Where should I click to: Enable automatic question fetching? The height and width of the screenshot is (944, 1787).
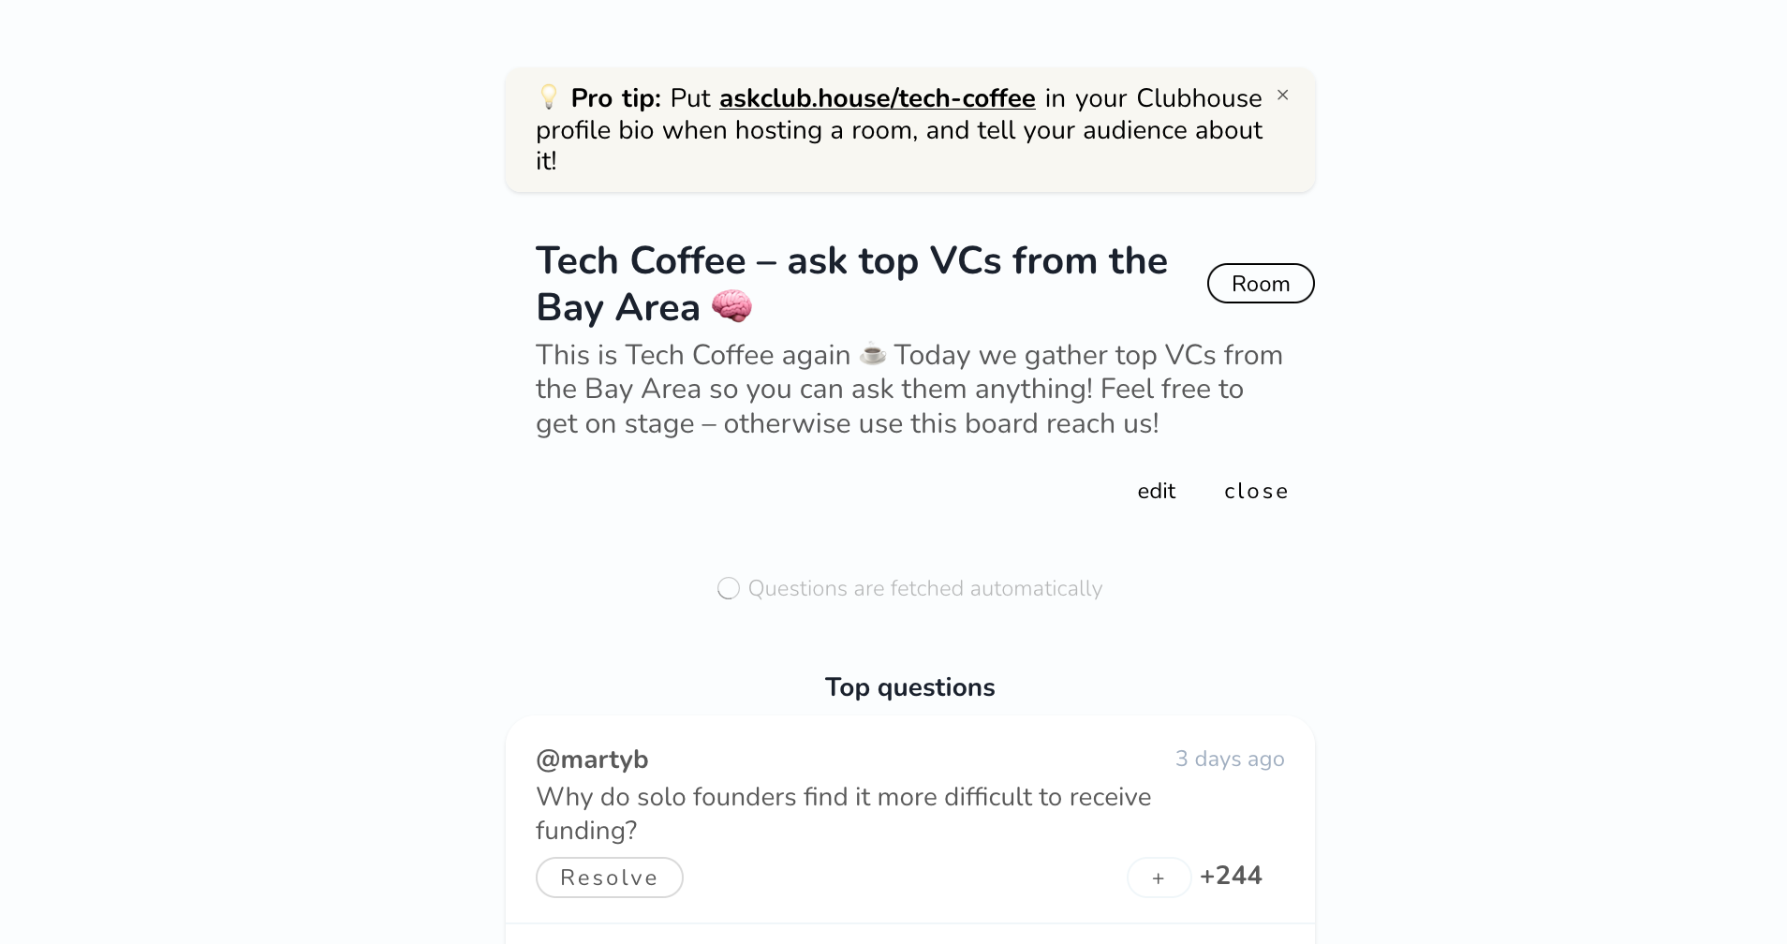tap(728, 588)
